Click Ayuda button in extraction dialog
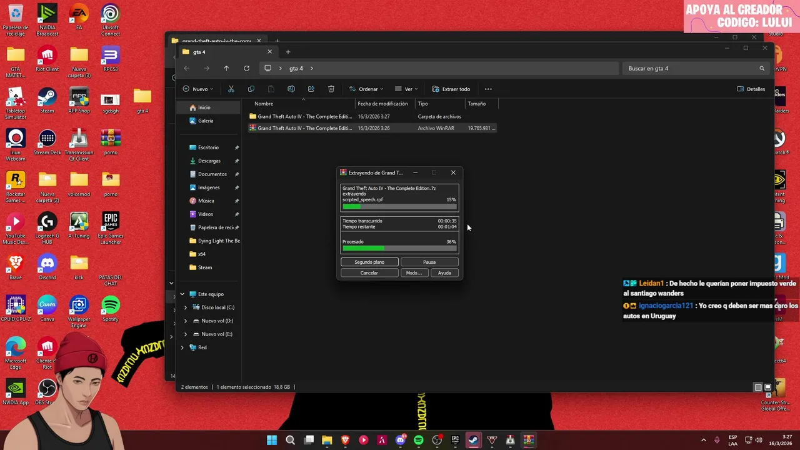800x450 pixels. (x=444, y=272)
